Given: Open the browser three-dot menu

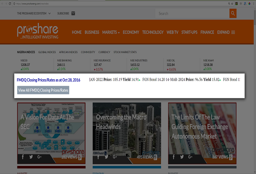Looking at the screenshot, I should (254, 4).
